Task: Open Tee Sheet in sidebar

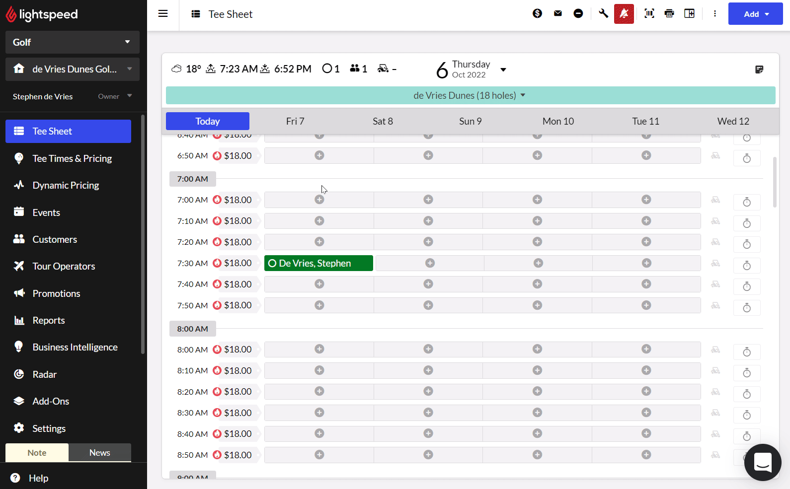Action: pyautogui.click(x=68, y=131)
